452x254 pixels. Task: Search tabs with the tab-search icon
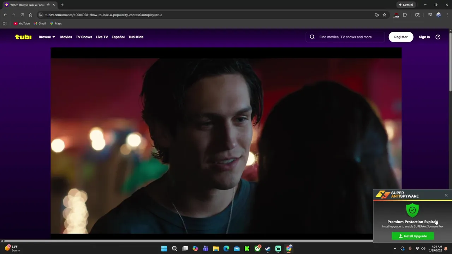pos(417,15)
